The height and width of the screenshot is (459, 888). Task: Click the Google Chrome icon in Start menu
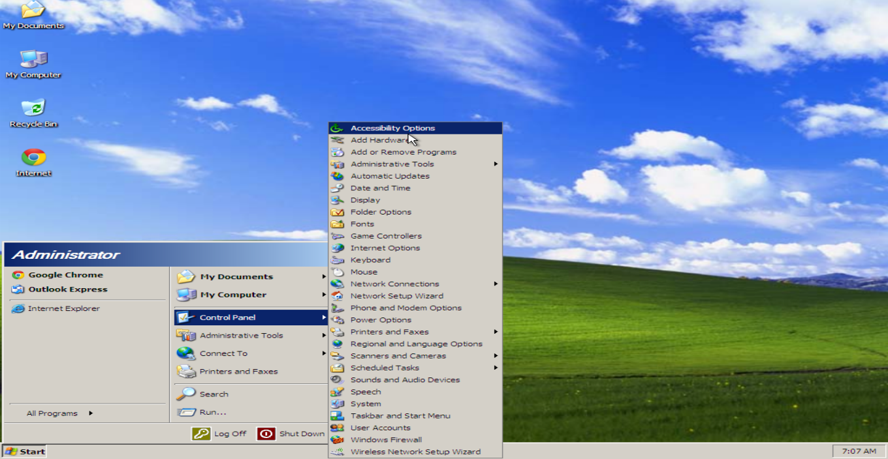18,275
